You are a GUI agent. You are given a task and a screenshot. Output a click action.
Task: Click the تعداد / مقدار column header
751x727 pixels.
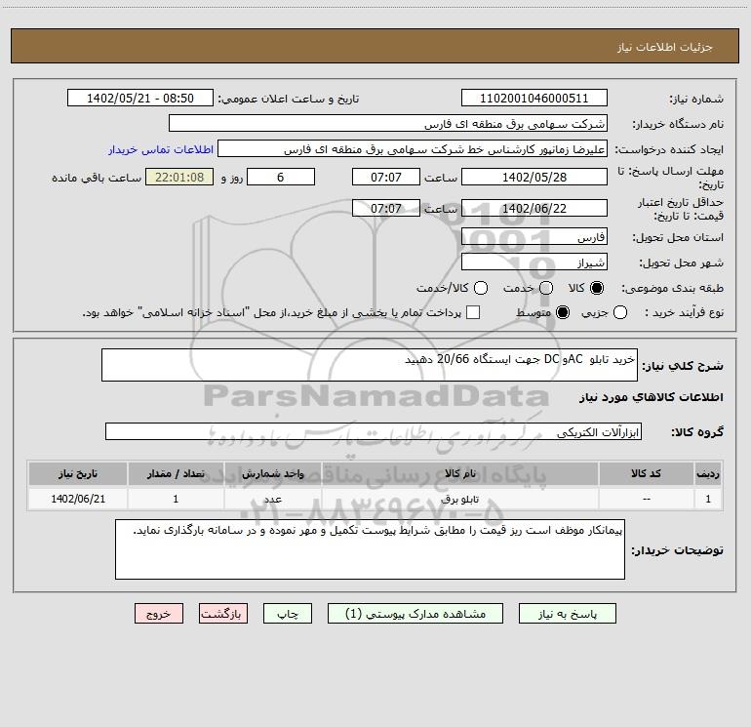tap(176, 473)
